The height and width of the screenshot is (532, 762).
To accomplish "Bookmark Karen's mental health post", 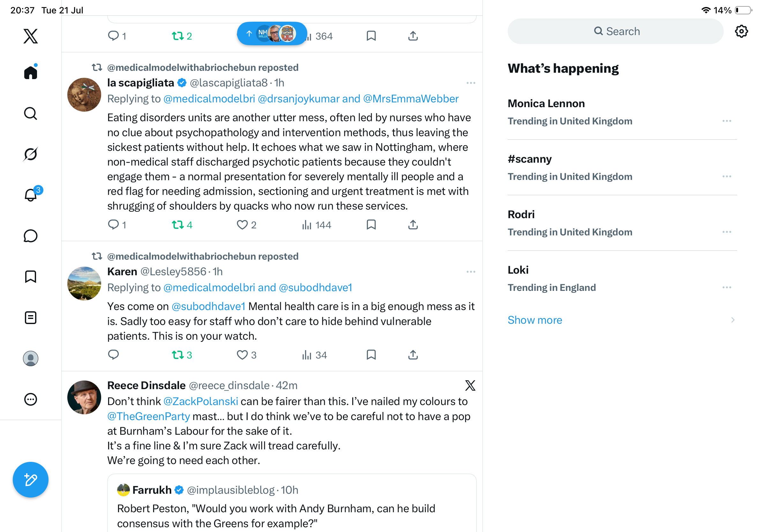I will [x=371, y=355].
